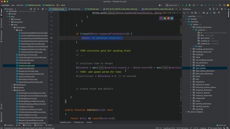The image size is (230, 129).
Task: Select CityResource.php in the Project tree
Action: point(25,107)
